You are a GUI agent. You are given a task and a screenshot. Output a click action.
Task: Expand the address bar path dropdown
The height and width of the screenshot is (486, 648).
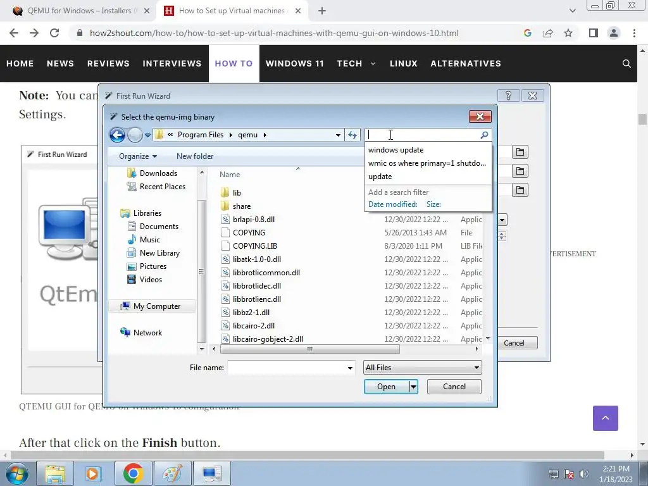click(338, 135)
